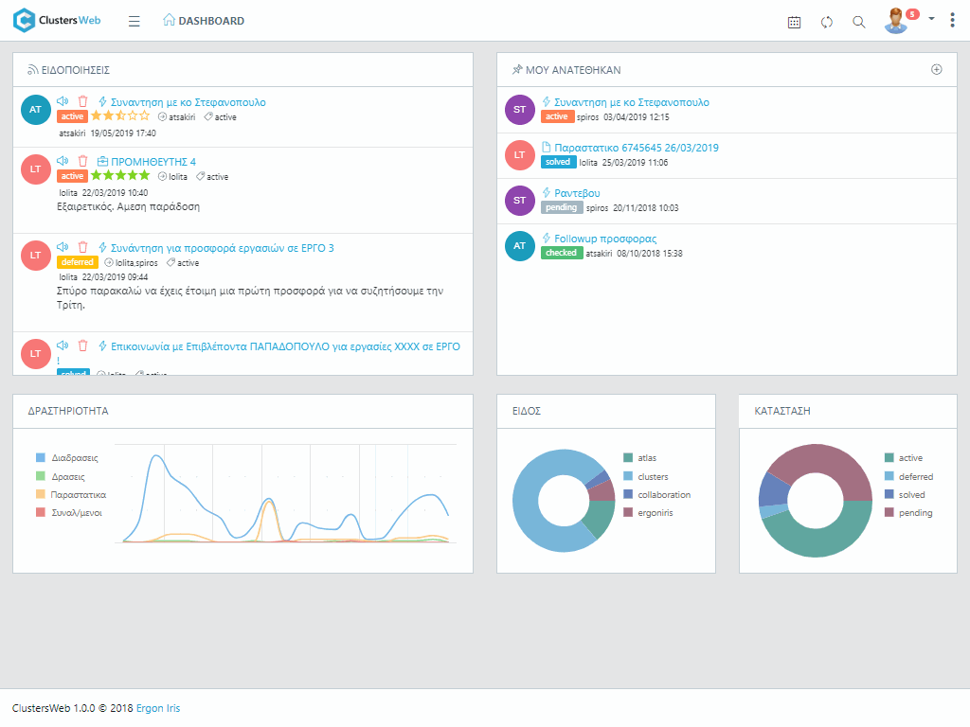Click AT avatar in notifications list
The image size is (970, 727).
click(x=35, y=110)
